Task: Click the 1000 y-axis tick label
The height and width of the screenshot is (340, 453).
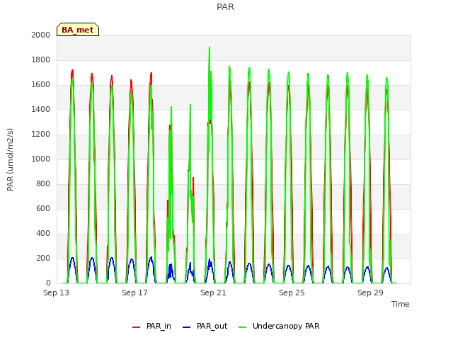Action: (41, 159)
